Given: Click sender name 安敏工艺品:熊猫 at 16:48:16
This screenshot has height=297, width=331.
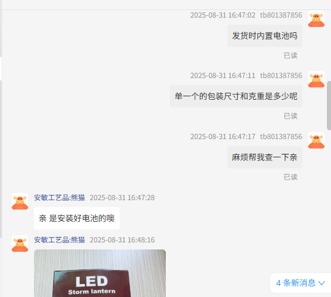Looking at the screenshot, I should [60, 240].
